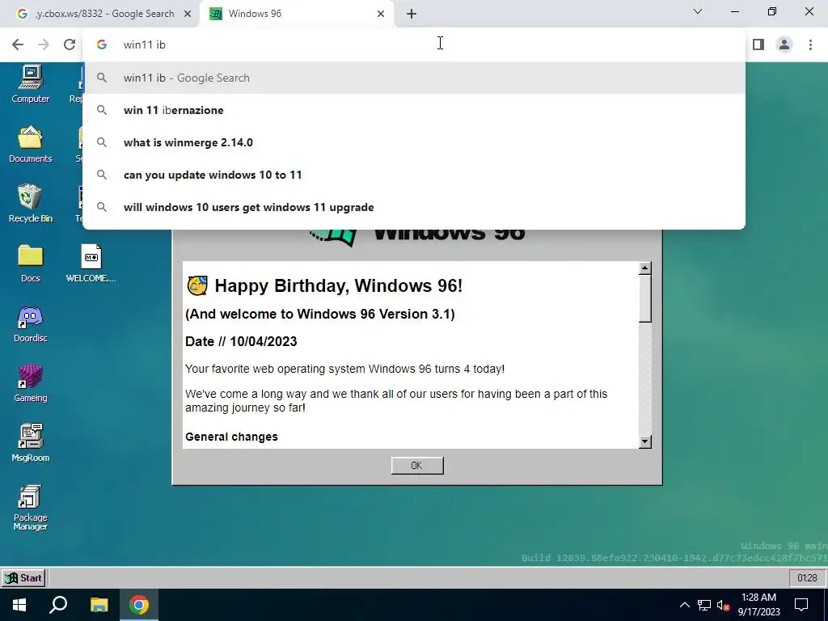
Task: Open a new browser tab
Action: (x=412, y=14)
